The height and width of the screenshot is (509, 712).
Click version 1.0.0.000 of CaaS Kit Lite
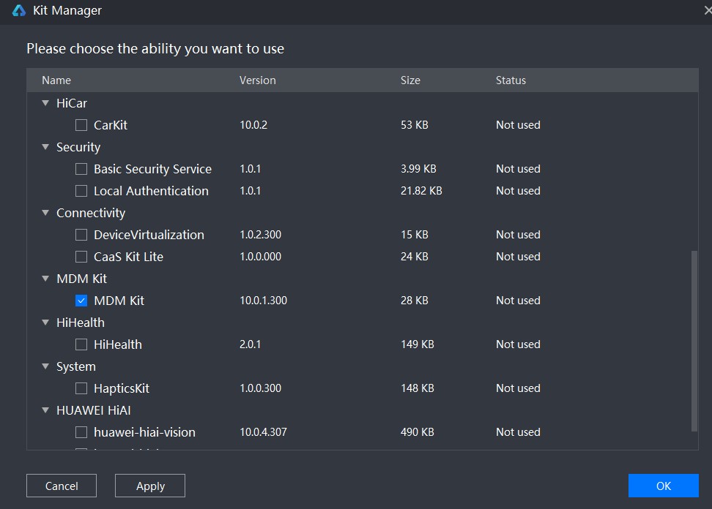261,257
